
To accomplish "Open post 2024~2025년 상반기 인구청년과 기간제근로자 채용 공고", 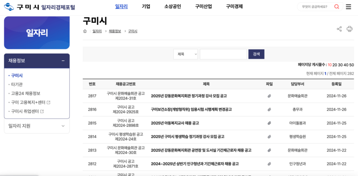I will [x=195, y=164].
